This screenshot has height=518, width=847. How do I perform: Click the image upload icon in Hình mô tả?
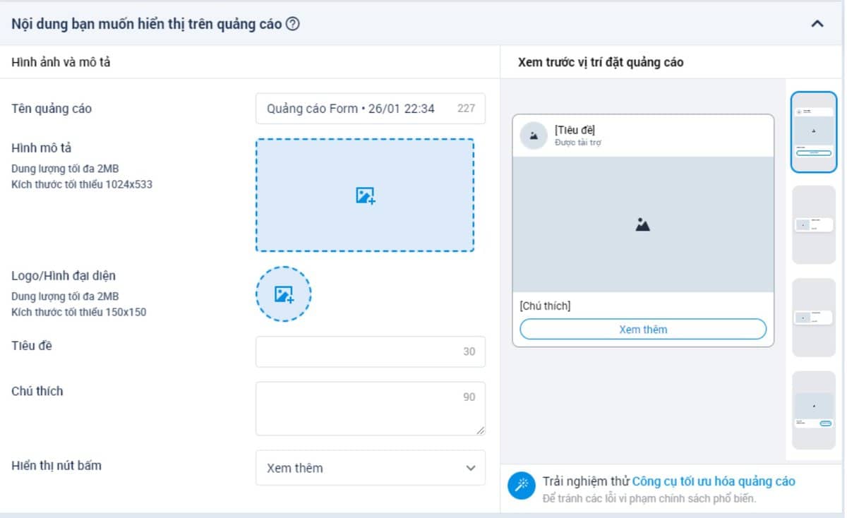click(365, 195)
